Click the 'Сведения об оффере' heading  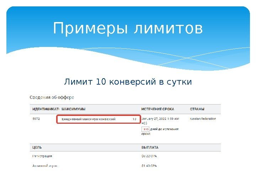coord(52,97)
